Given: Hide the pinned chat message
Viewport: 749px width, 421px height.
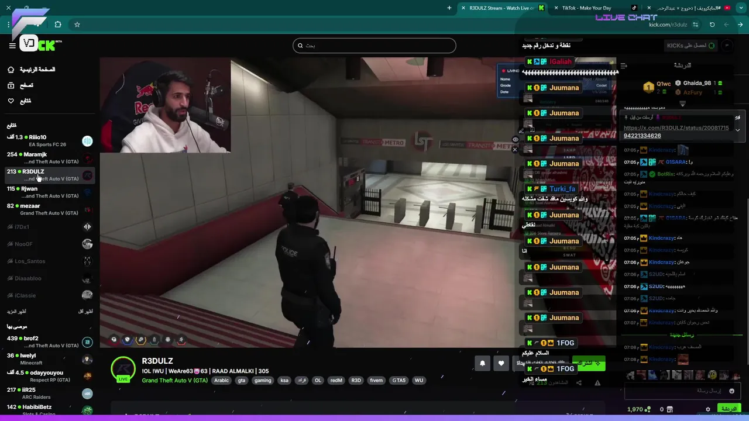Looking at the screenshot, I should pos(737,118).
